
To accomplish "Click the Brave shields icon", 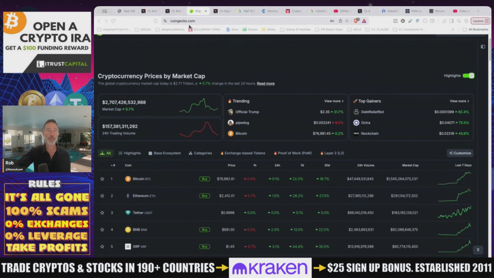I will [x=356, y=21].
